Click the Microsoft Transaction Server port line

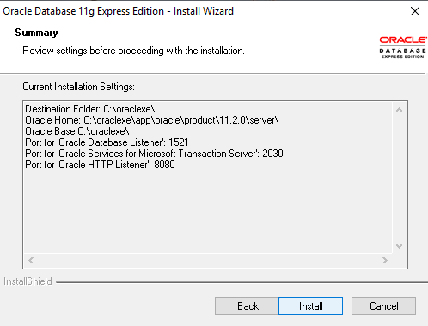point(154,154)
